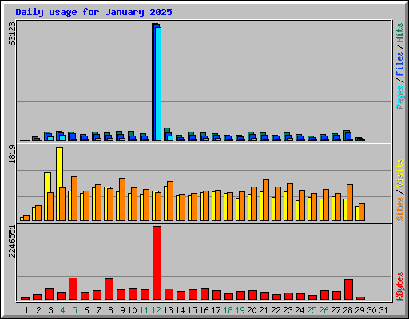This screenshot has width=409, height=319.
Task: Click the orange sites bar for day 21
Action: (266, 200)
